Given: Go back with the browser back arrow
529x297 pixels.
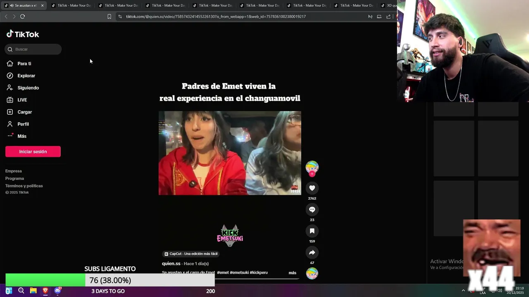Looking at the screenshot, I should 6,16.
